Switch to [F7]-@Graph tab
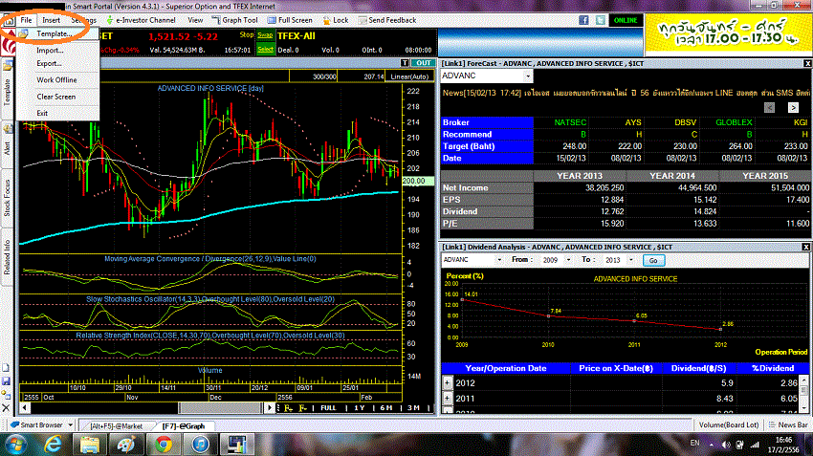The image size is (813, 456). pyautogui.click(x=184, y=426)
